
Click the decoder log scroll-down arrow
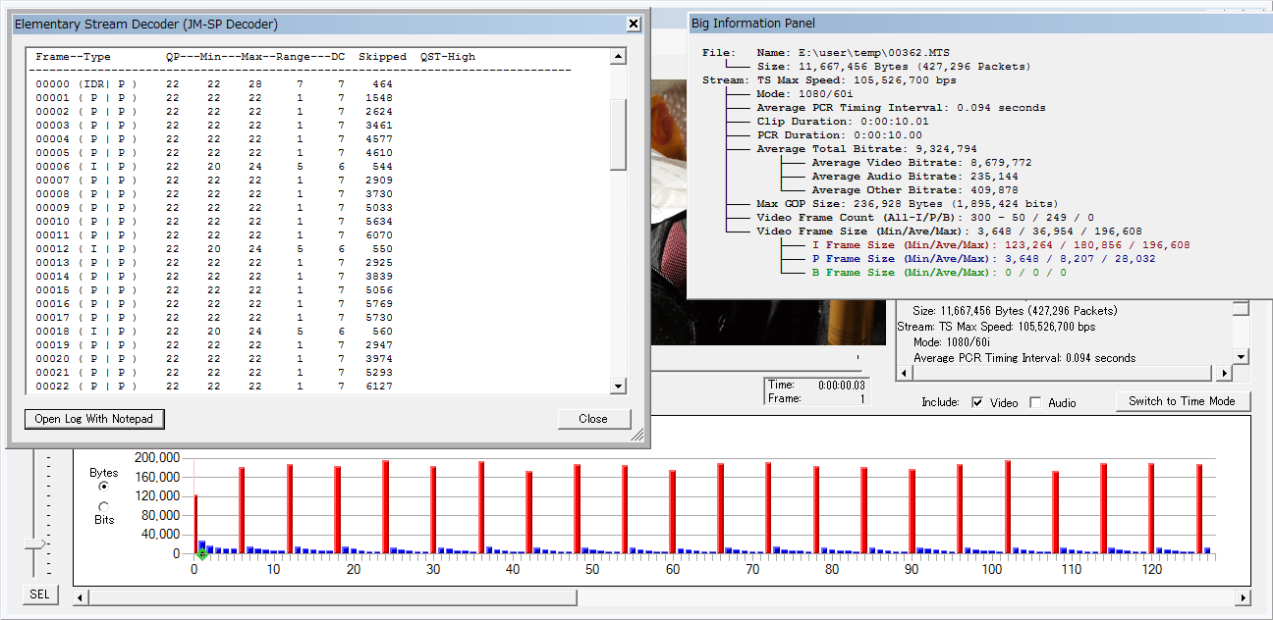pos(618,387)
